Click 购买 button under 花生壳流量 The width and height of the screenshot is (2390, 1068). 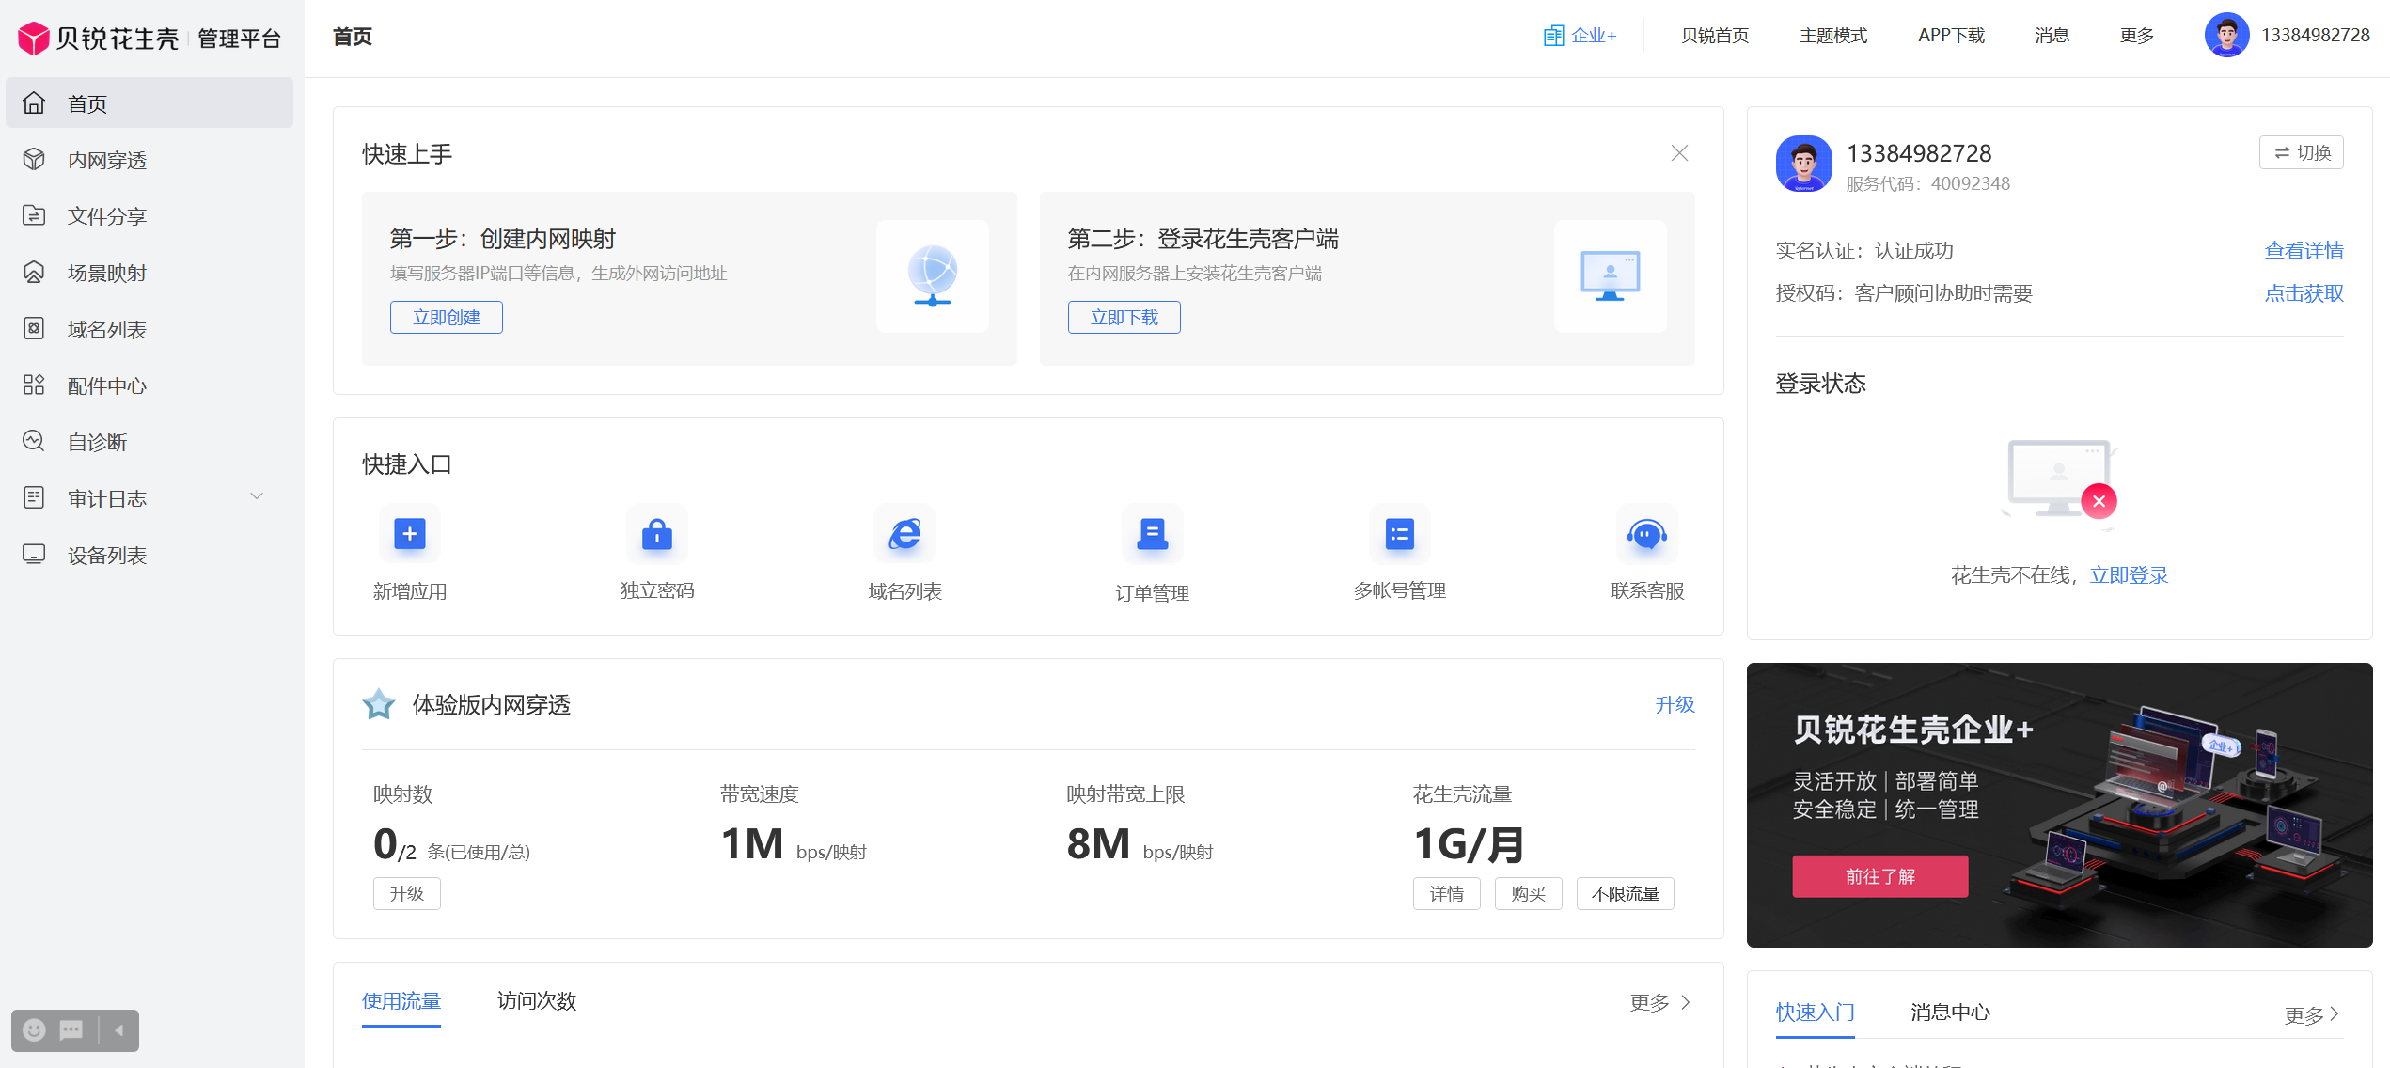1529,893
